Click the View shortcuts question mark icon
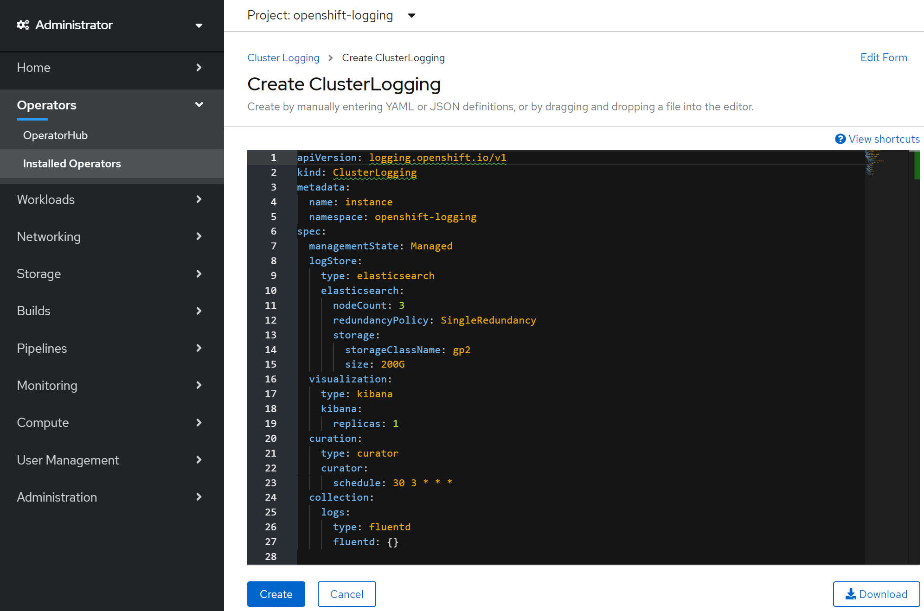This screenshot has width=924, height=611. (x=840, y=139)
